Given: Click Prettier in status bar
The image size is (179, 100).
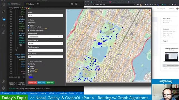Looking at the screenshot, I should [72, 93].
